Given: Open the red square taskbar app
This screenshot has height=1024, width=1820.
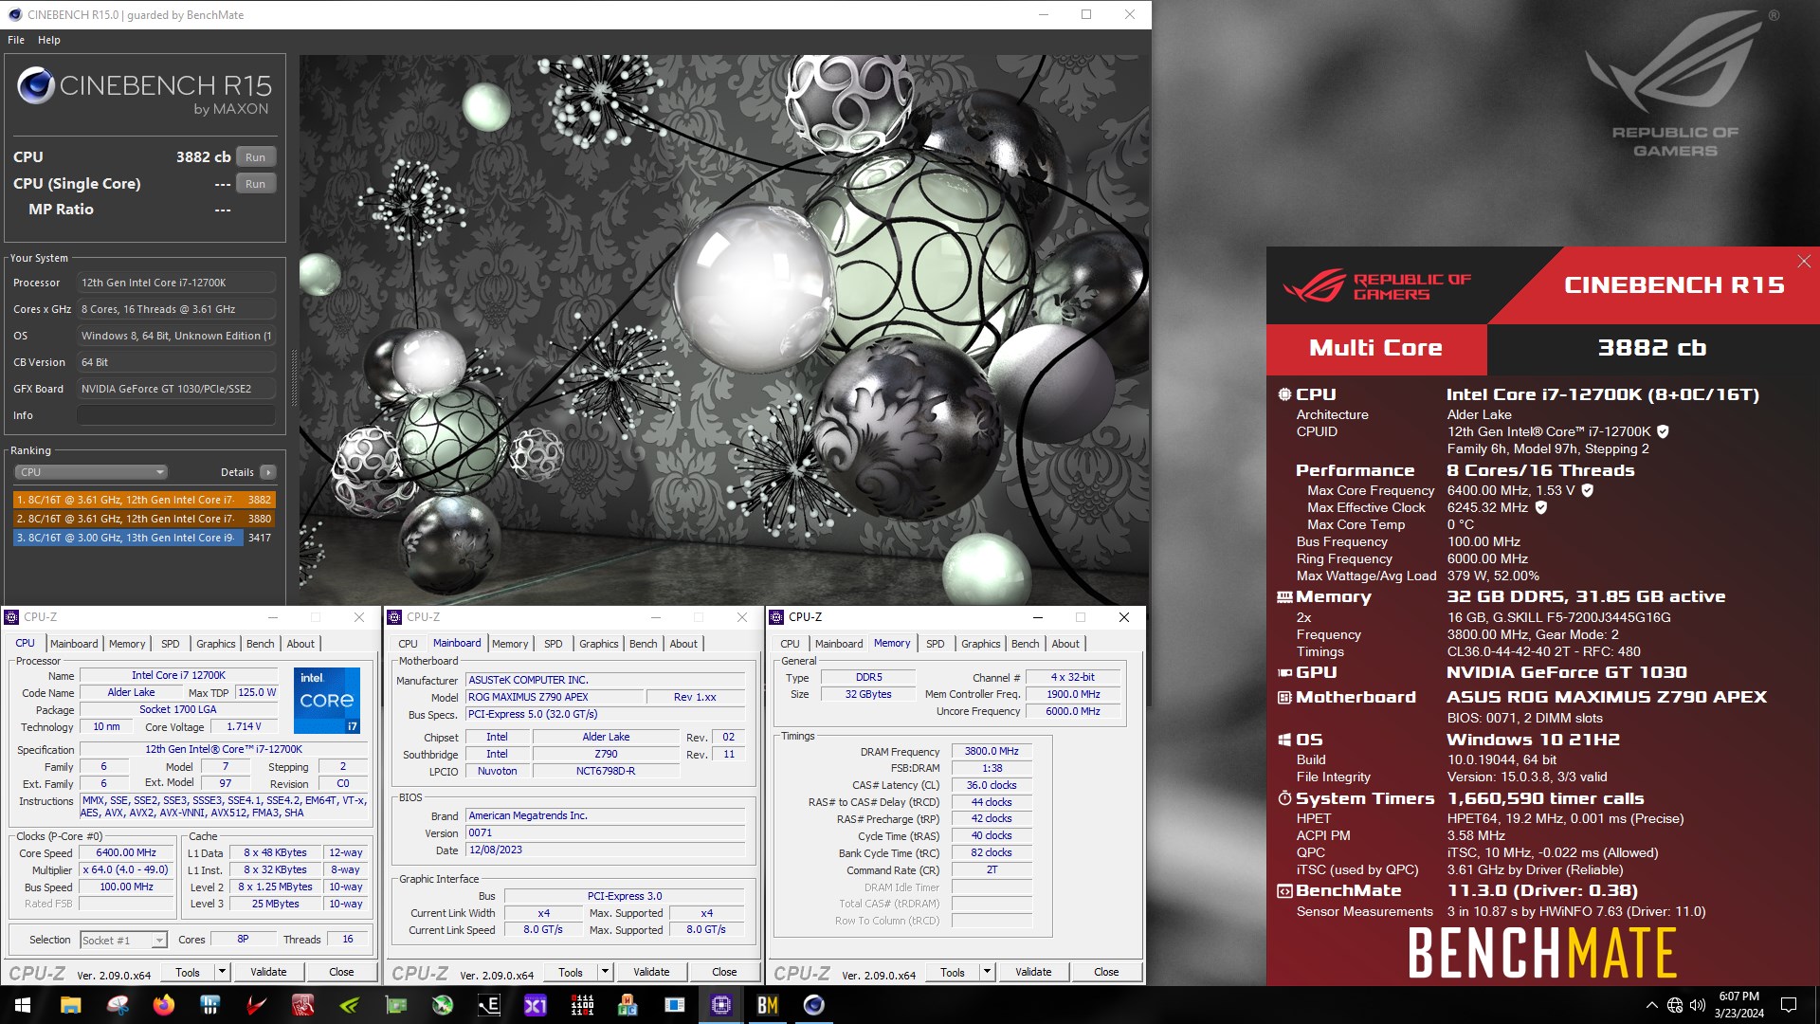Looking at the screenshot, I should tap(303, 1005).
